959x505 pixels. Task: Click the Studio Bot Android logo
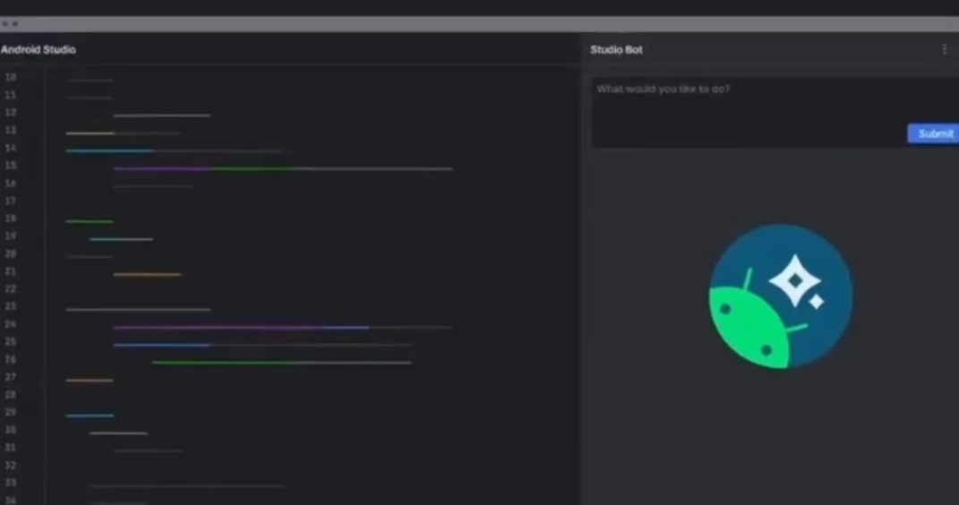click(x=781, y=295)
